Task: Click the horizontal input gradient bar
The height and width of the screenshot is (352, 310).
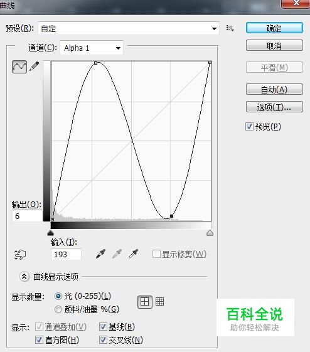Action: (x=131, y=226)
